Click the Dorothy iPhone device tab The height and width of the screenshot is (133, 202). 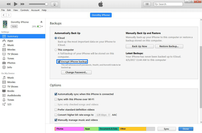click(101, 15)
